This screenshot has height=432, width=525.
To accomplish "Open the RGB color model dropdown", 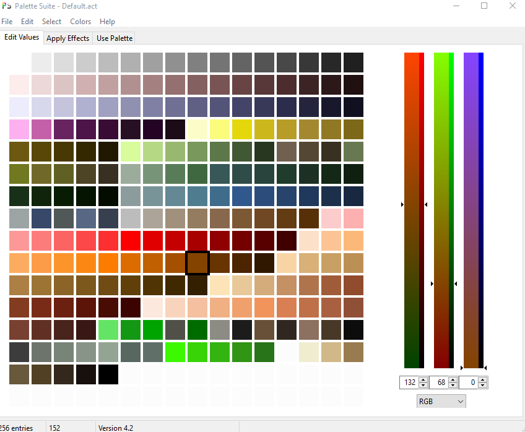I will 441,401.
